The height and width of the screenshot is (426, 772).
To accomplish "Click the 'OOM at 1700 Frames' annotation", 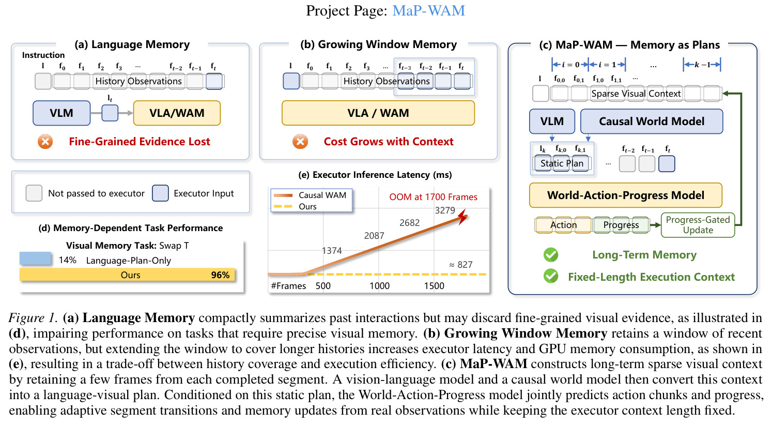I will click(x=434, y=197).
